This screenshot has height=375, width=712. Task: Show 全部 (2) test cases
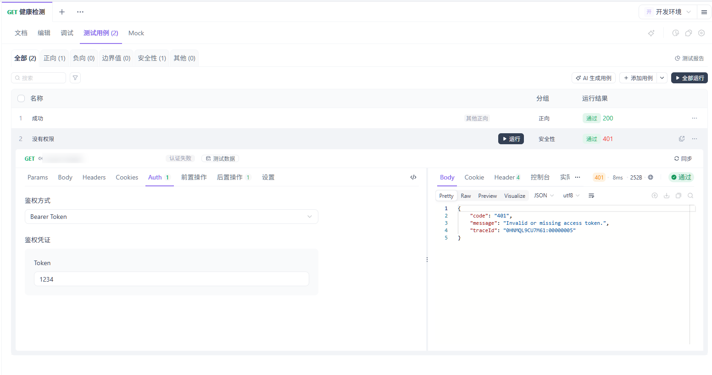[x=25, y=58]
